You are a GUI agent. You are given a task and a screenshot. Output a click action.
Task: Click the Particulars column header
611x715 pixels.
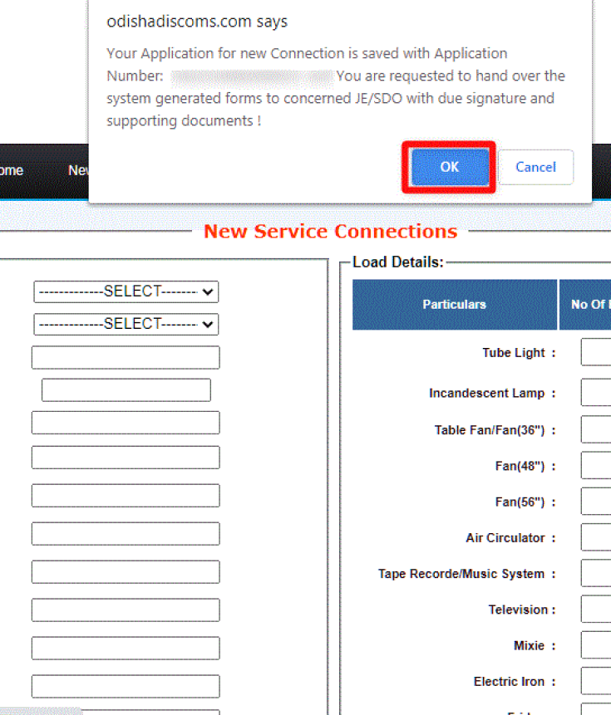tap(454, 305)
